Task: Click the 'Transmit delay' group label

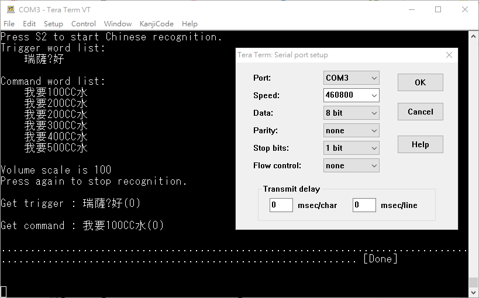Action: (x=291, y=189)
